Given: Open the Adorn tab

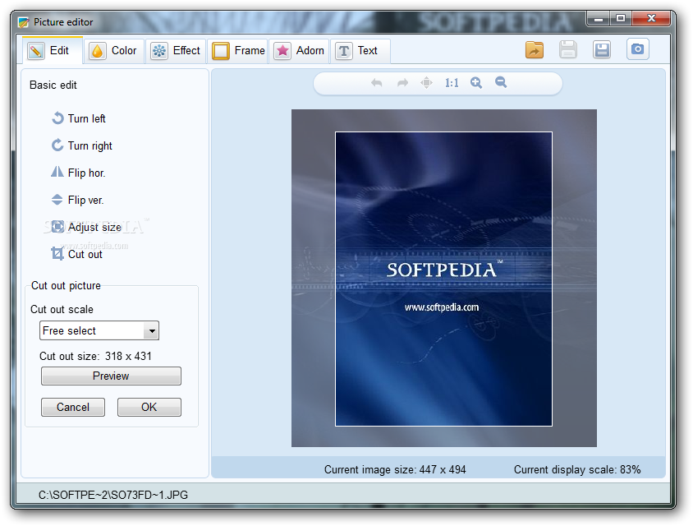Looking at the screenshot, I should tap(299, 51).
